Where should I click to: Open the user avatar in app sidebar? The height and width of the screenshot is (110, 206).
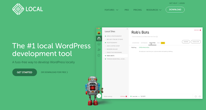coord(99,33)
